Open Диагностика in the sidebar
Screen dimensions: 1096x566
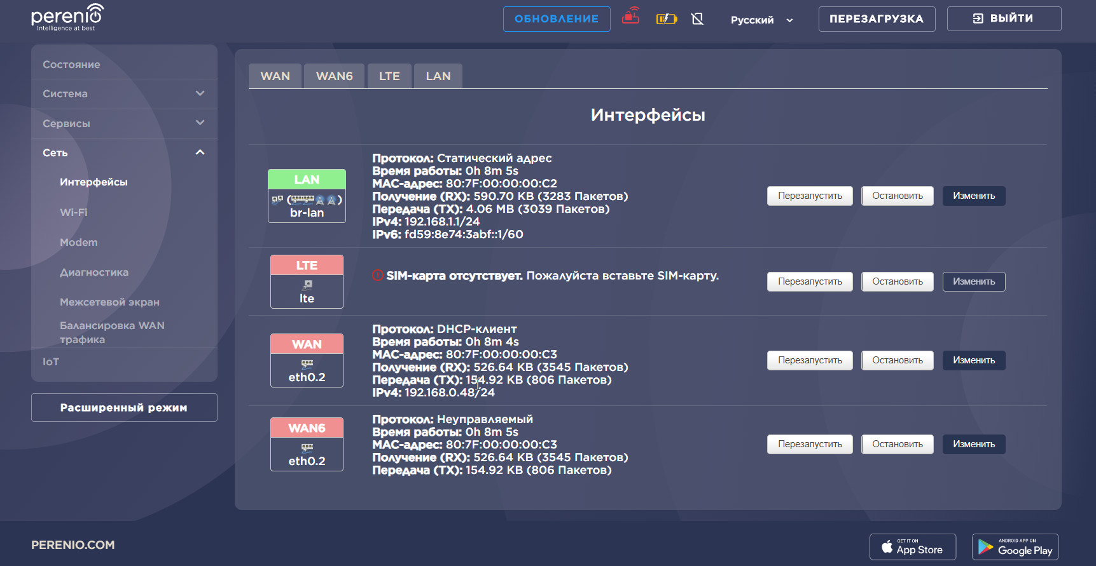[x=94, y=272]
